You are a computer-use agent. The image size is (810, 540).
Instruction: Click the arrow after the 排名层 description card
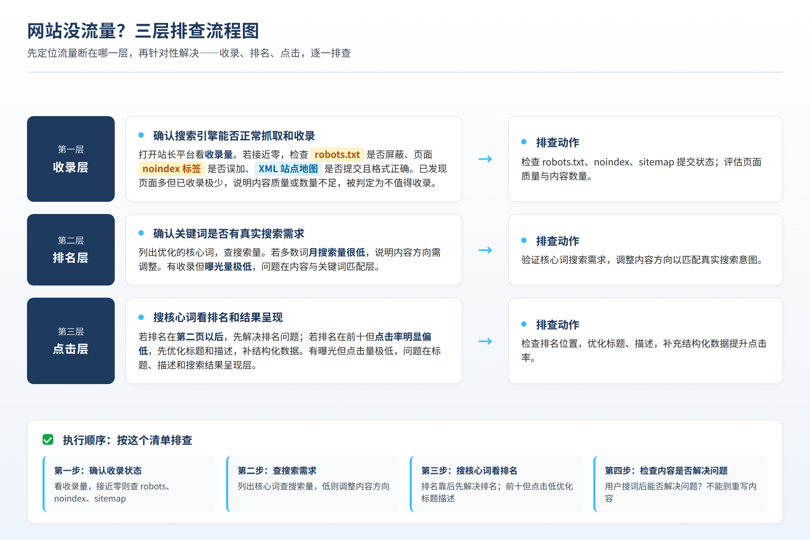tap(485, 250)
